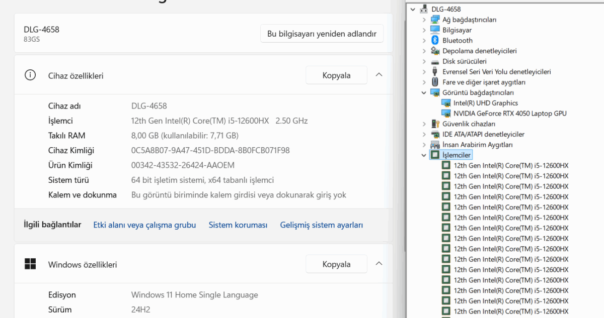Click the Ağ bağdaştırıcıları network icon
Viewport: 604px width, 318px height.
tap(435, 20)
